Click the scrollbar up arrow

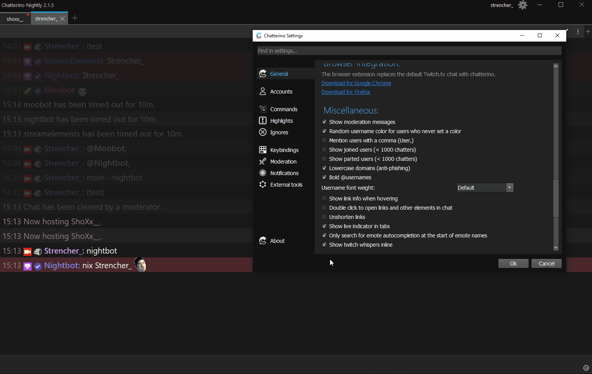tap(556, 66)
